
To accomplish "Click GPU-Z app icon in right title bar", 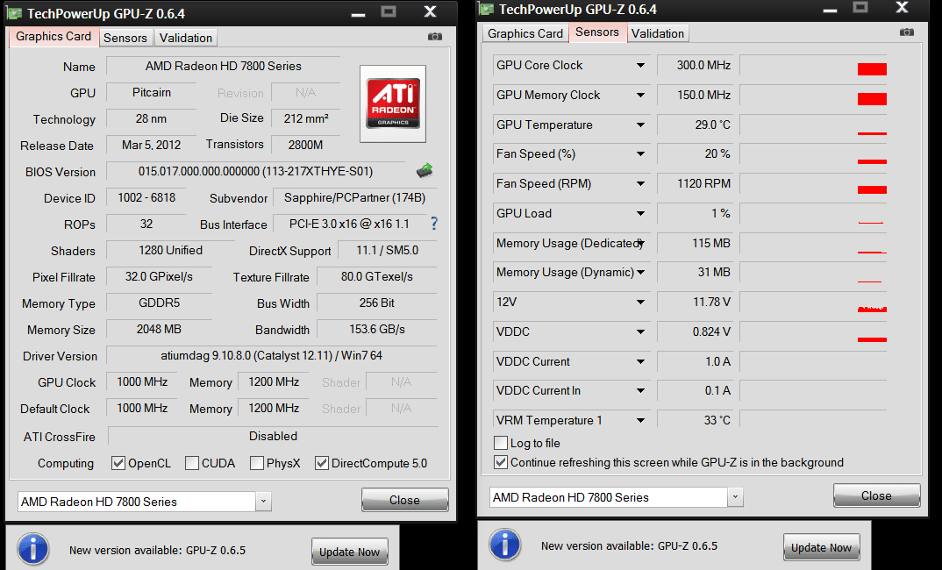I will coord(487,9).
